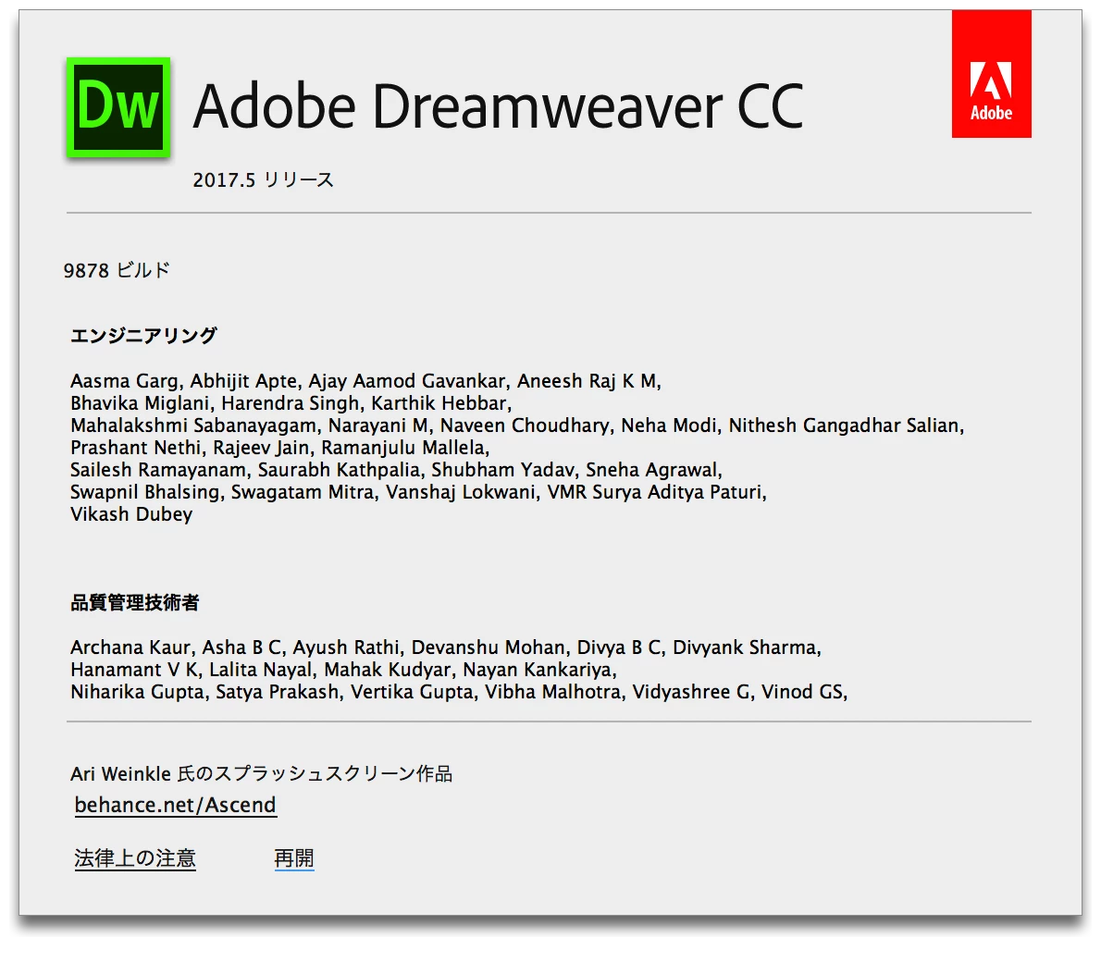Viewport: 1101px width, 962px height.
Task: Click the '9878 ビルド' build number text
Action: tap(117, 270)
